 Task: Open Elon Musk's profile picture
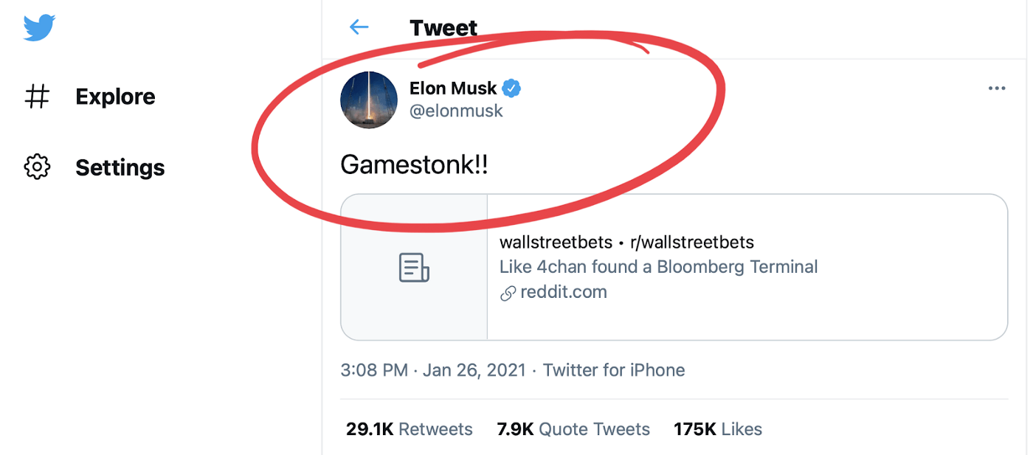coord(369,100)
